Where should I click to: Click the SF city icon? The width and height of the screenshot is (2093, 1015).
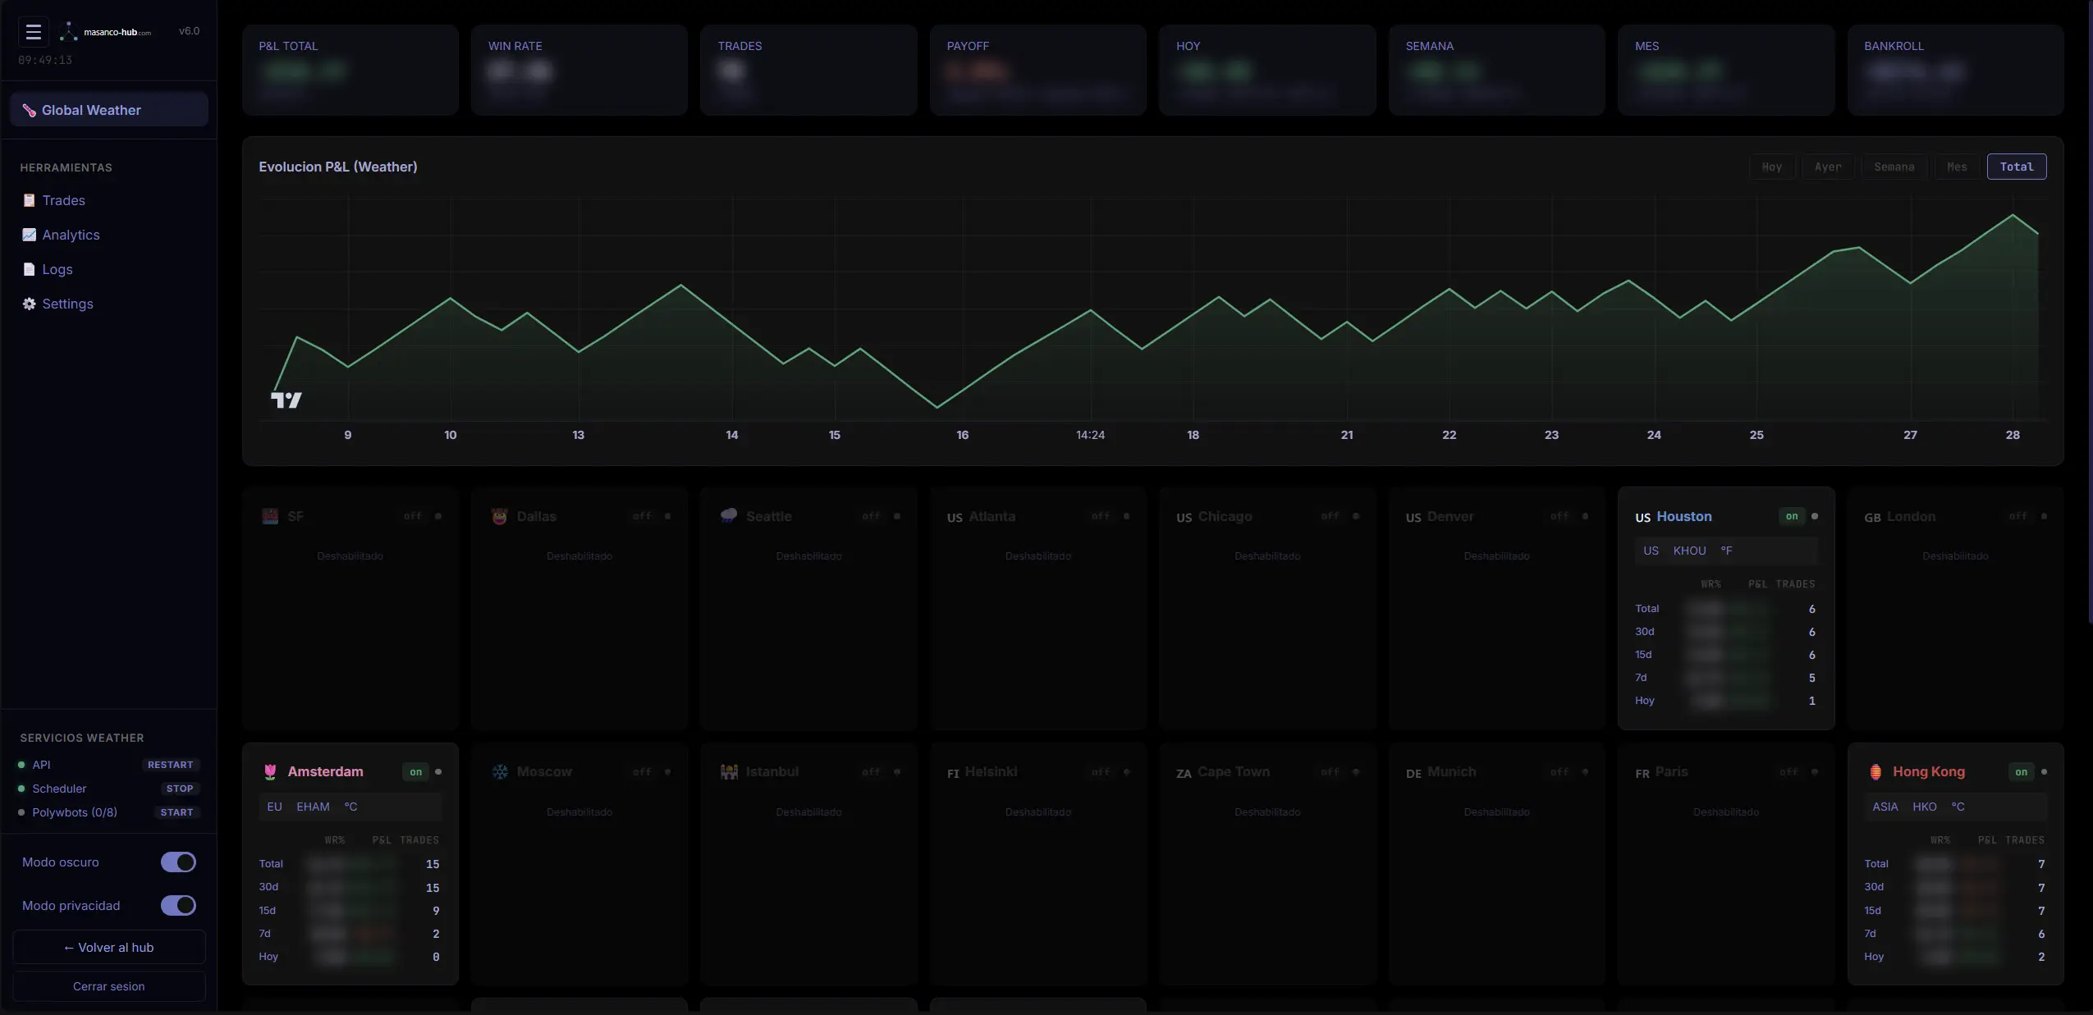(270, 516)
